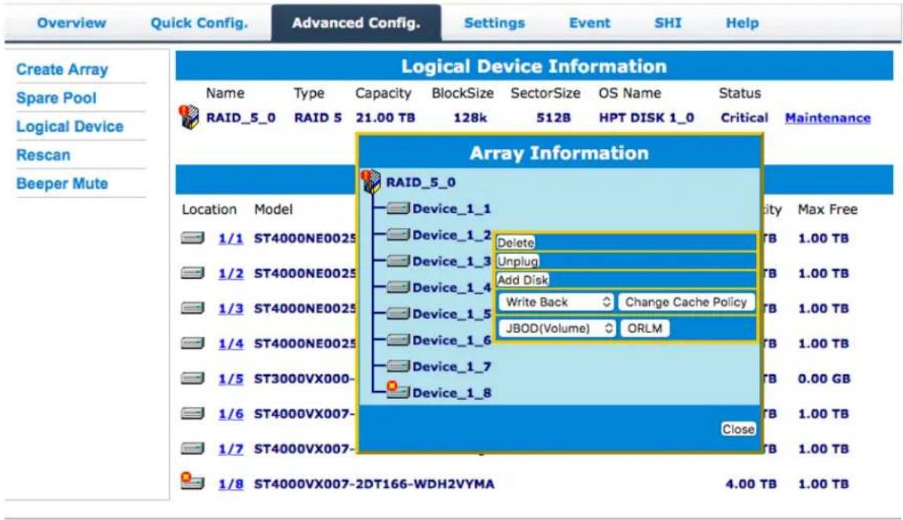Click Beeper Mute in the sidebar
The height and width of the screenshot is (520, 903).
62,183
